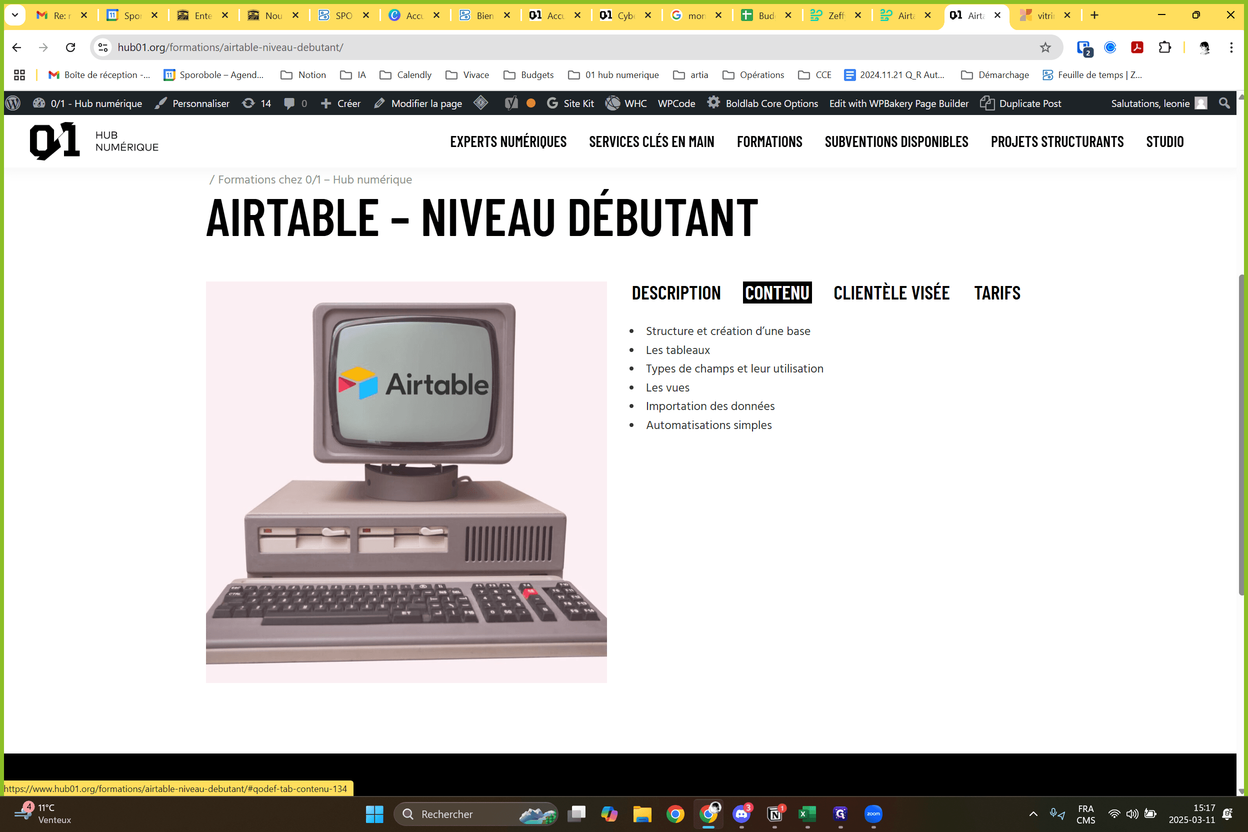Viewport: 1248px width, 832px height.
Task: Open Subventions disponibles menu item
Action: [896, 141]
